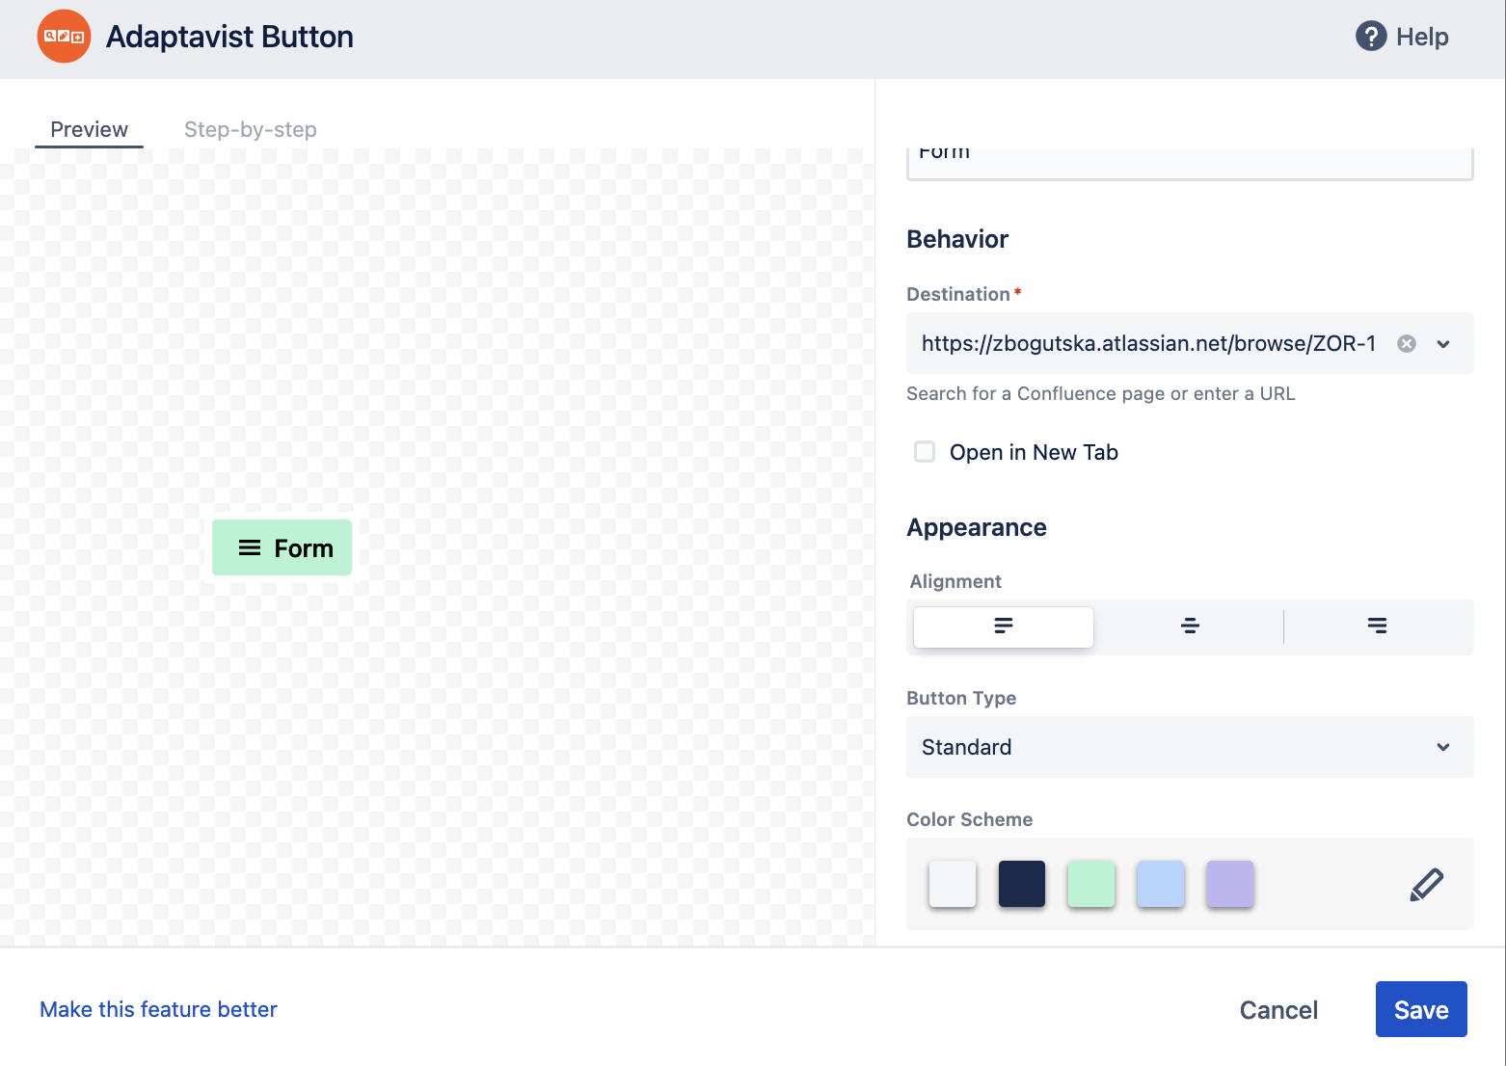Open the Make this feature better link
The image size is (1506, 1066).
[158, 1009]
